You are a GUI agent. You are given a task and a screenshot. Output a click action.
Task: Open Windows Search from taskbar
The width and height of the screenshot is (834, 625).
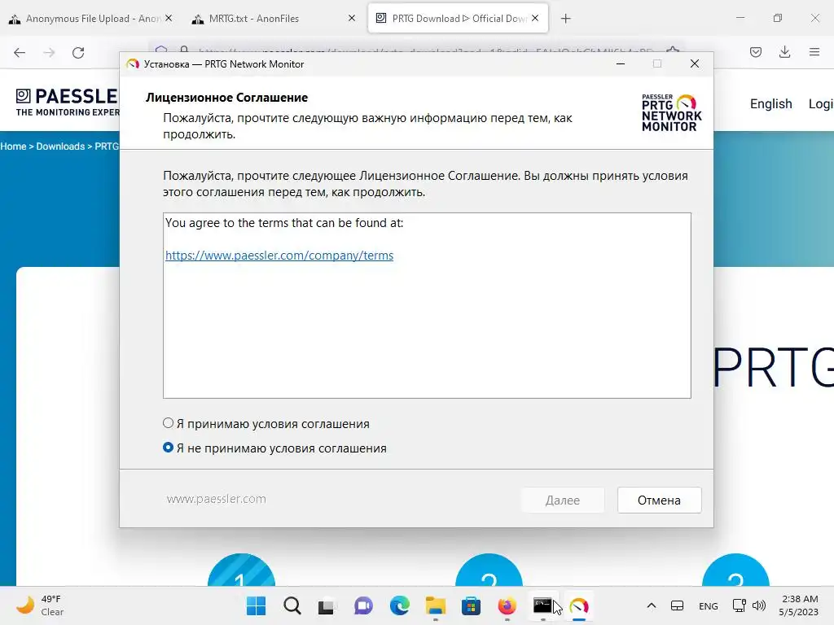point(292,605)
